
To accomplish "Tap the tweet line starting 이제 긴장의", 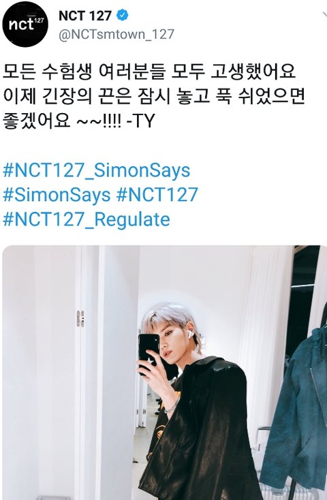I will pos(153,95).
